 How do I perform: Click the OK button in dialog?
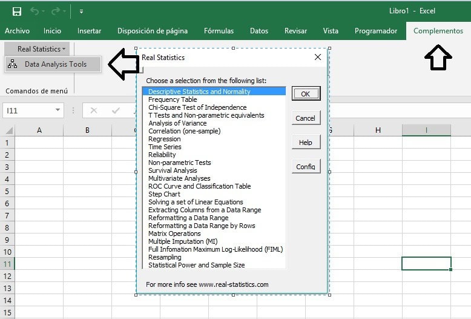[x=306, y=93]
